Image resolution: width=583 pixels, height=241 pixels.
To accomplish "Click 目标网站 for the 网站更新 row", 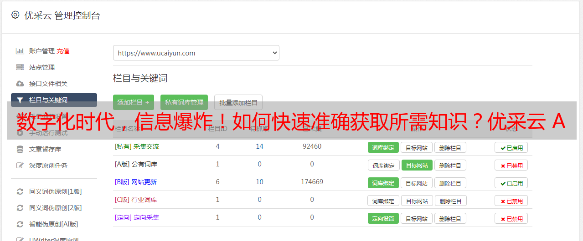I will 417,183.
